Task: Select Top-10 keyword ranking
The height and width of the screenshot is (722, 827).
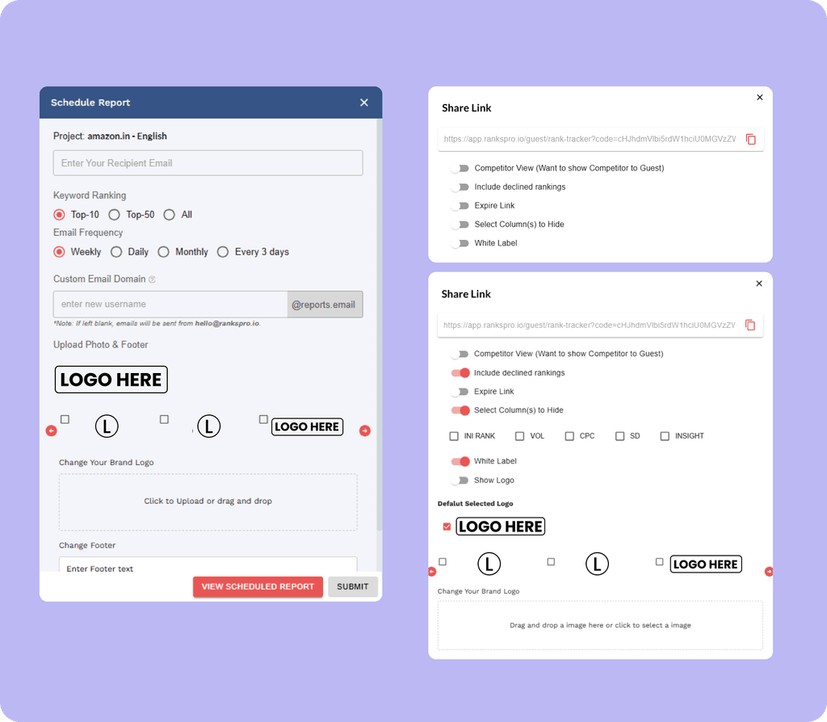Action: click(x=59, y=215)
